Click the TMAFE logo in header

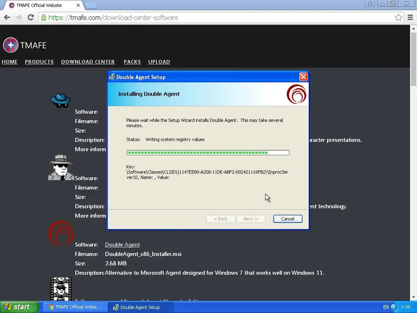24,45
